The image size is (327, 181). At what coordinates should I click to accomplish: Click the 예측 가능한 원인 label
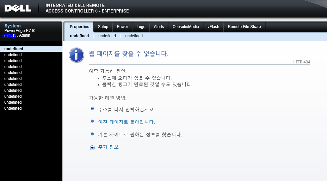tap(108, 71)
